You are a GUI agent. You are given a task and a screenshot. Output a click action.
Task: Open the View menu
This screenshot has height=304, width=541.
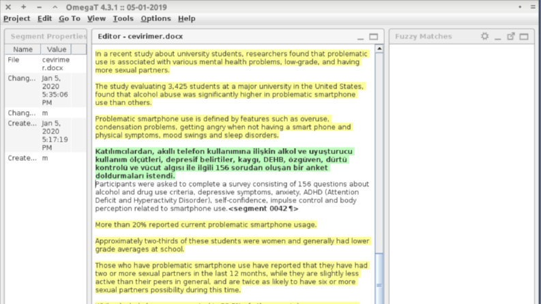tap(96, 18)
